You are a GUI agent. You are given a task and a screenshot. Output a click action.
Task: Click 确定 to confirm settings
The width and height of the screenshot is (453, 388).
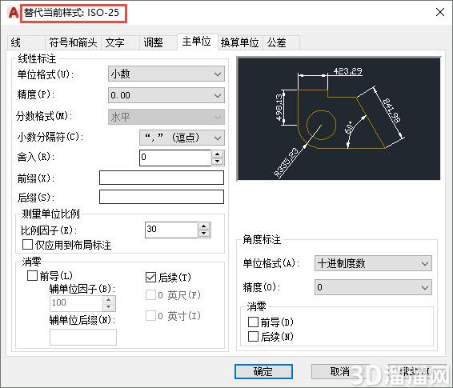pos(263,371)
